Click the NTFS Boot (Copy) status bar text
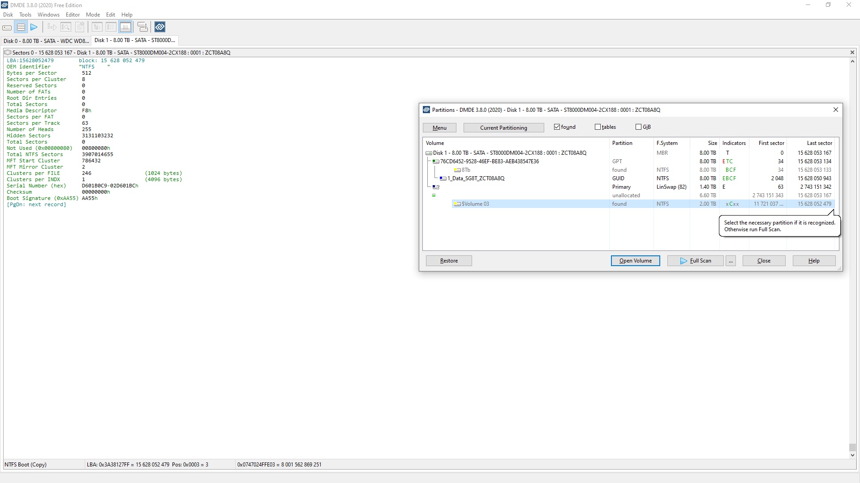Image resolution: width=860 pixels, height=483 pixels. [26, 465]
